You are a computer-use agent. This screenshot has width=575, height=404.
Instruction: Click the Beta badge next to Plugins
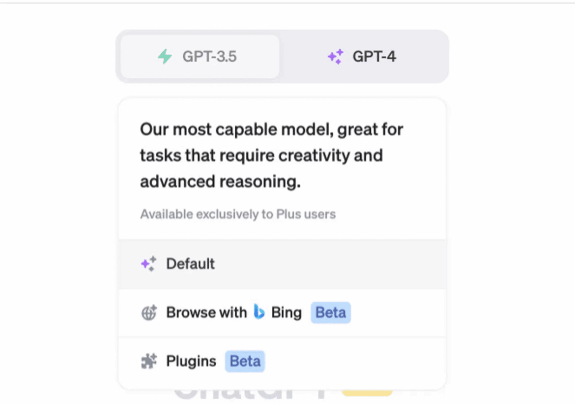(x=245, y=361)
